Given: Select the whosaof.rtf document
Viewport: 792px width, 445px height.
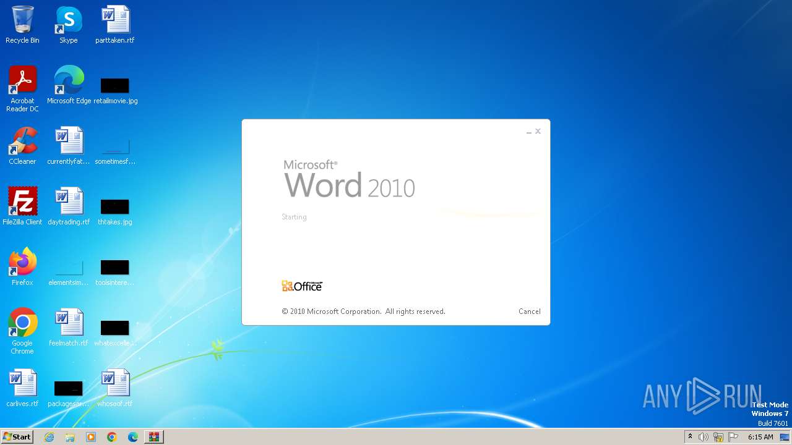Looking at the screenshot, I should pyautogui.click(x=115, y=388).
